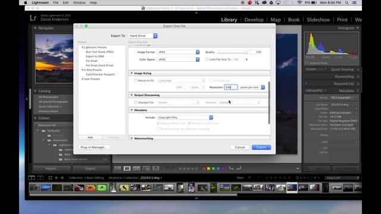Open pixels per inch unit dropdown
This screenshot has height=214, width=381.
[x=252, y=87]
